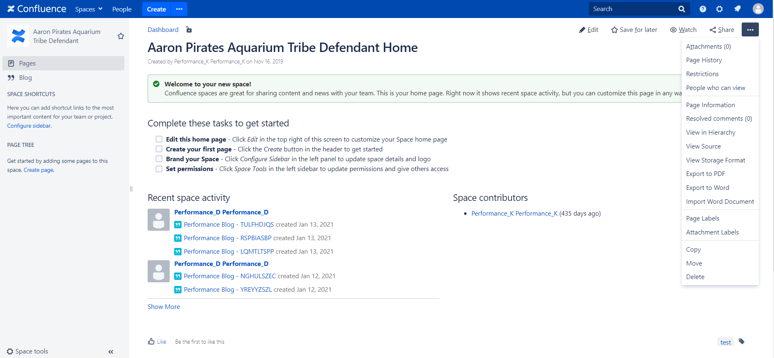Viewport: 774px width, 358px height.
Task: Click the Like thumbs-up icon
Action: pos(151,341)
